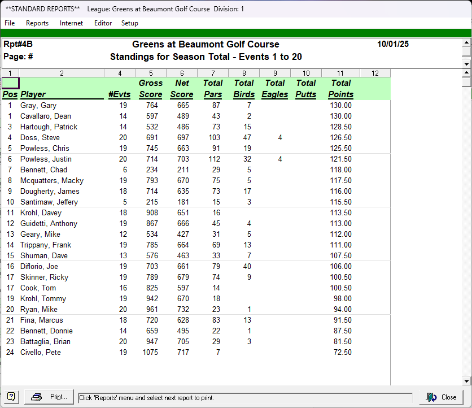Open the Reports menu
Viewport: 472px width, 408px height.
(37, 23)
